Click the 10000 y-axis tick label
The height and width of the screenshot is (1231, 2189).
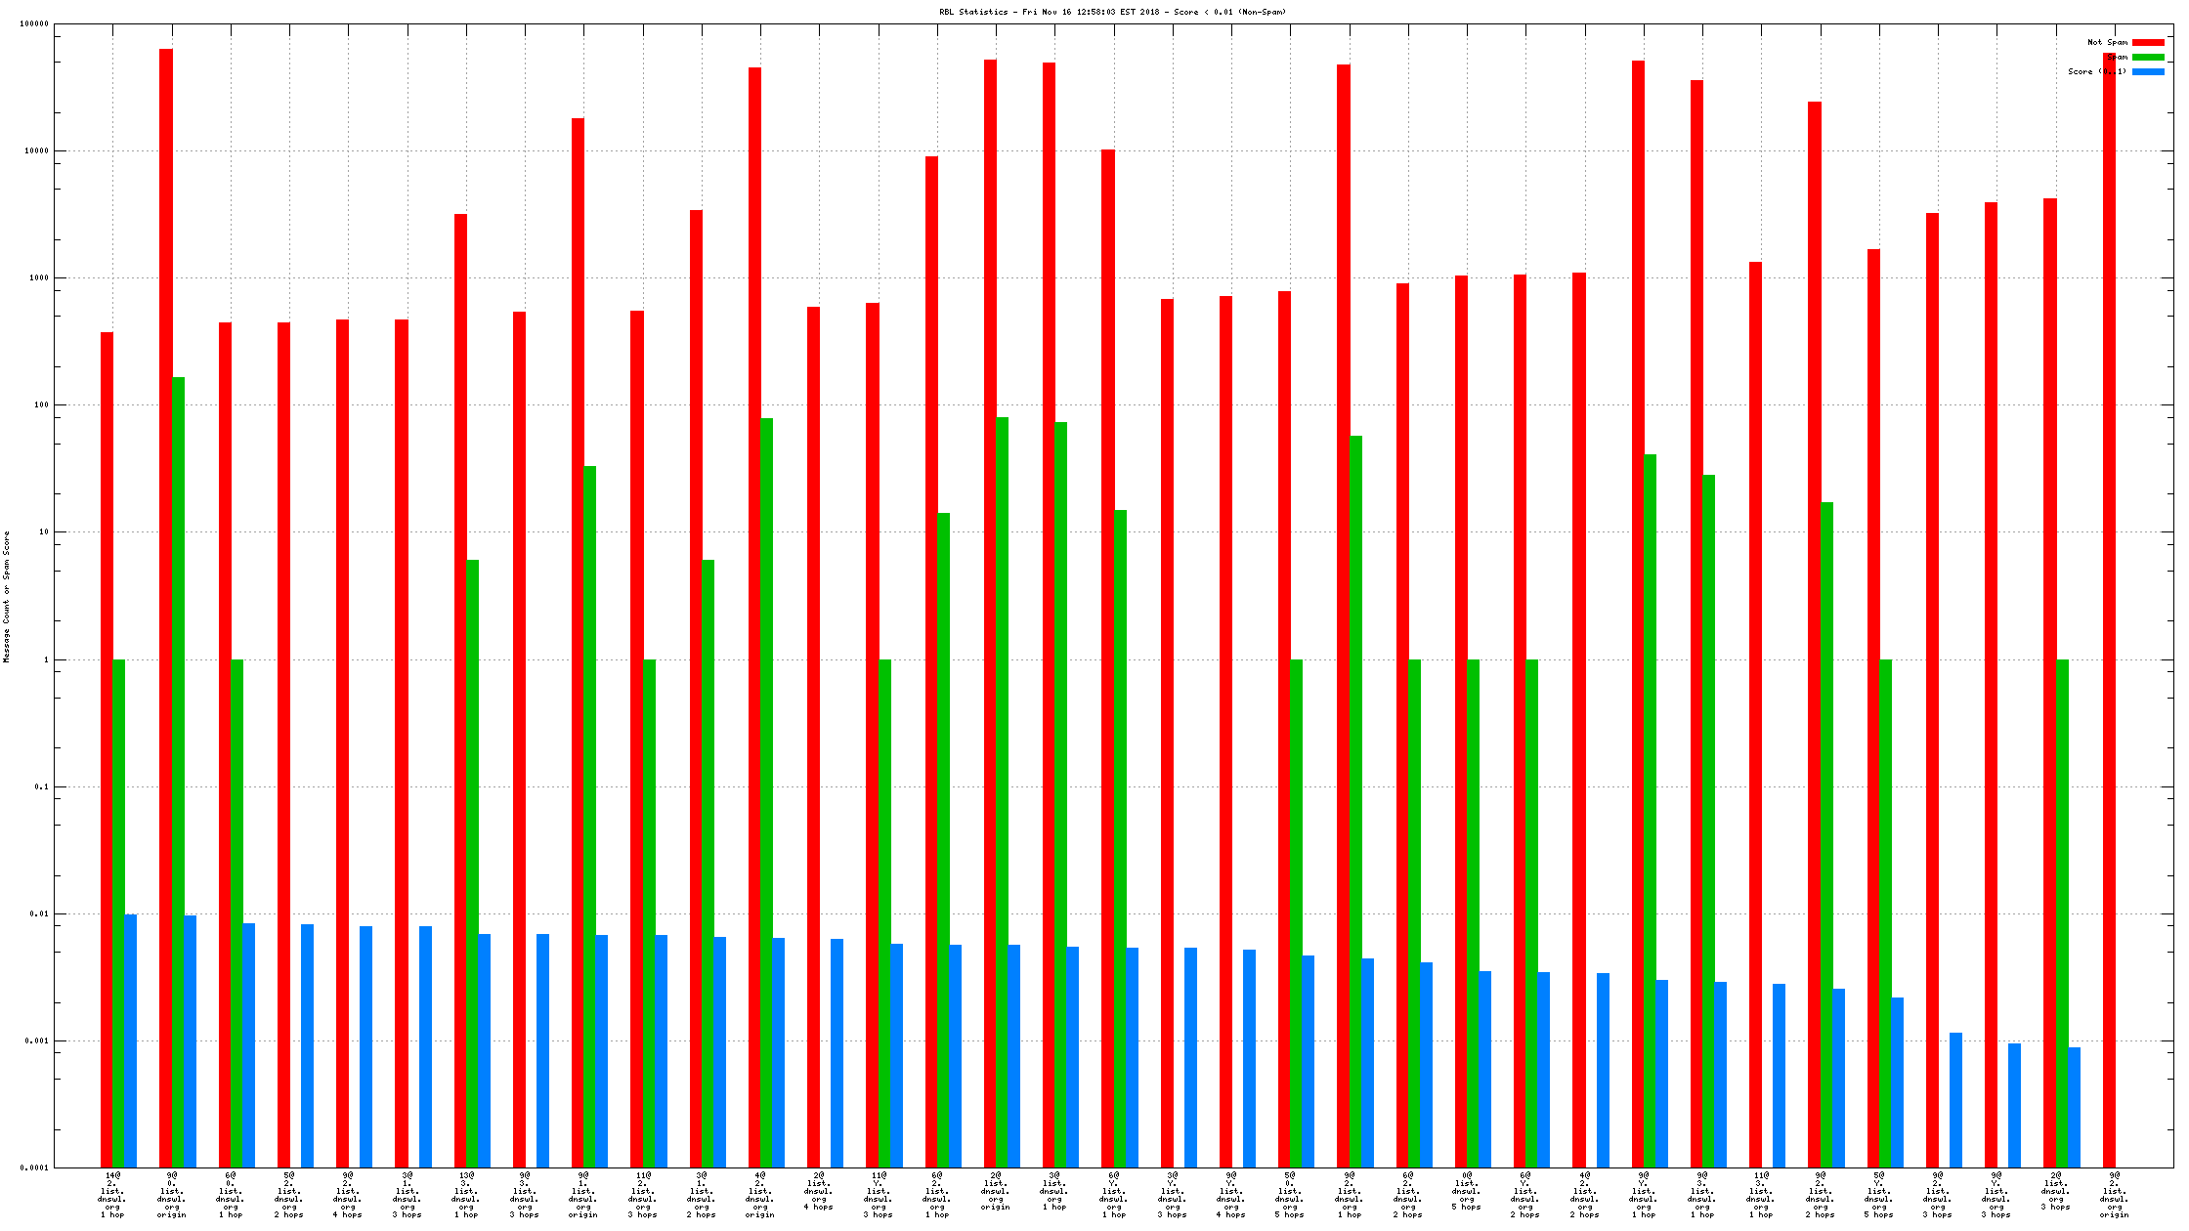[x=36, y=150]
